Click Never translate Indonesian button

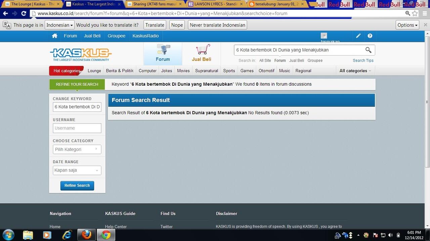point(217,25)
